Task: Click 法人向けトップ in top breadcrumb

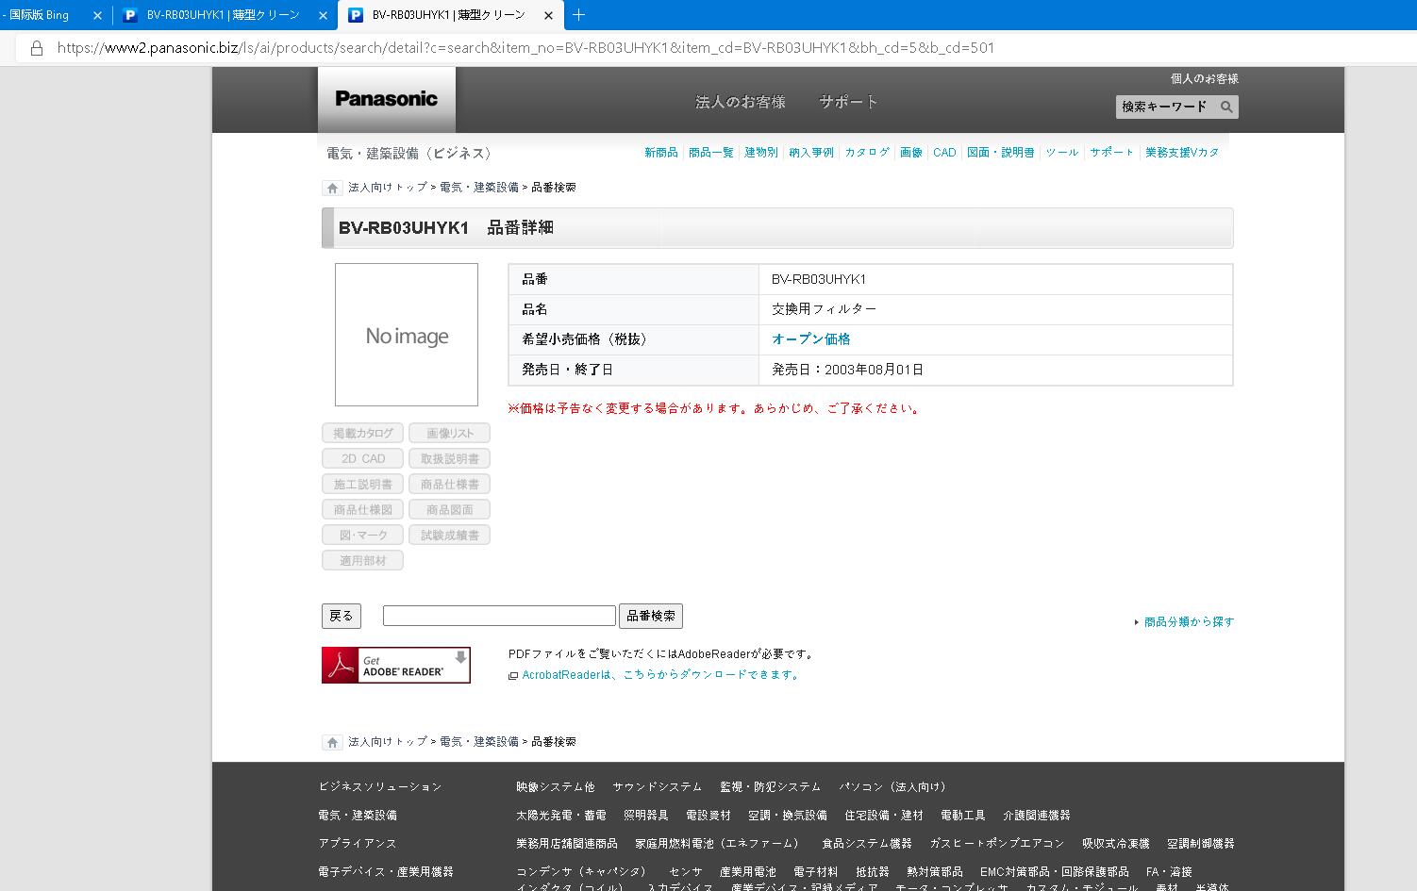Action: pyautogui.click(x=388, y=188)
